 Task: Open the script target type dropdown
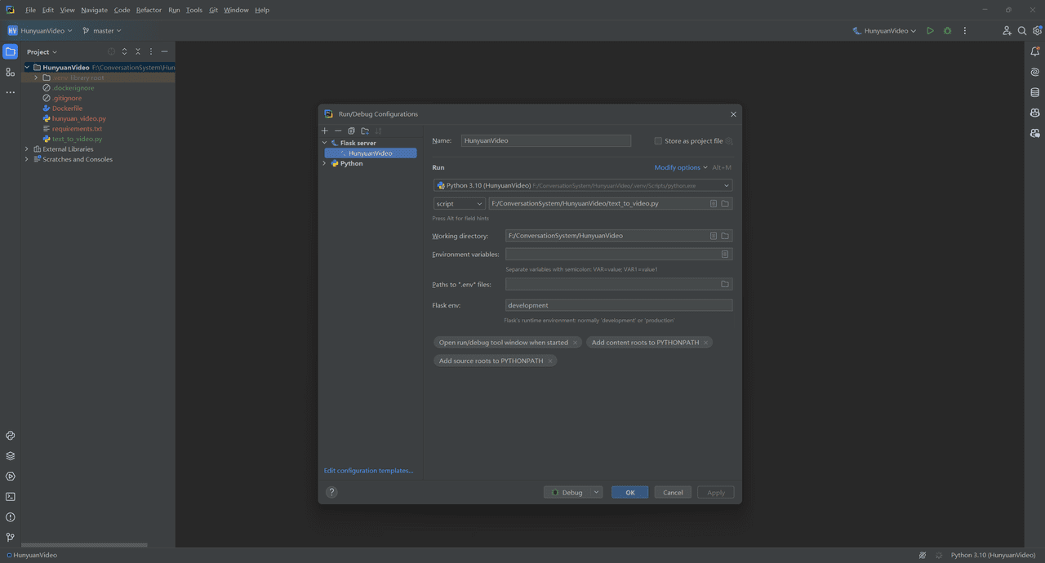pos(459,203)
